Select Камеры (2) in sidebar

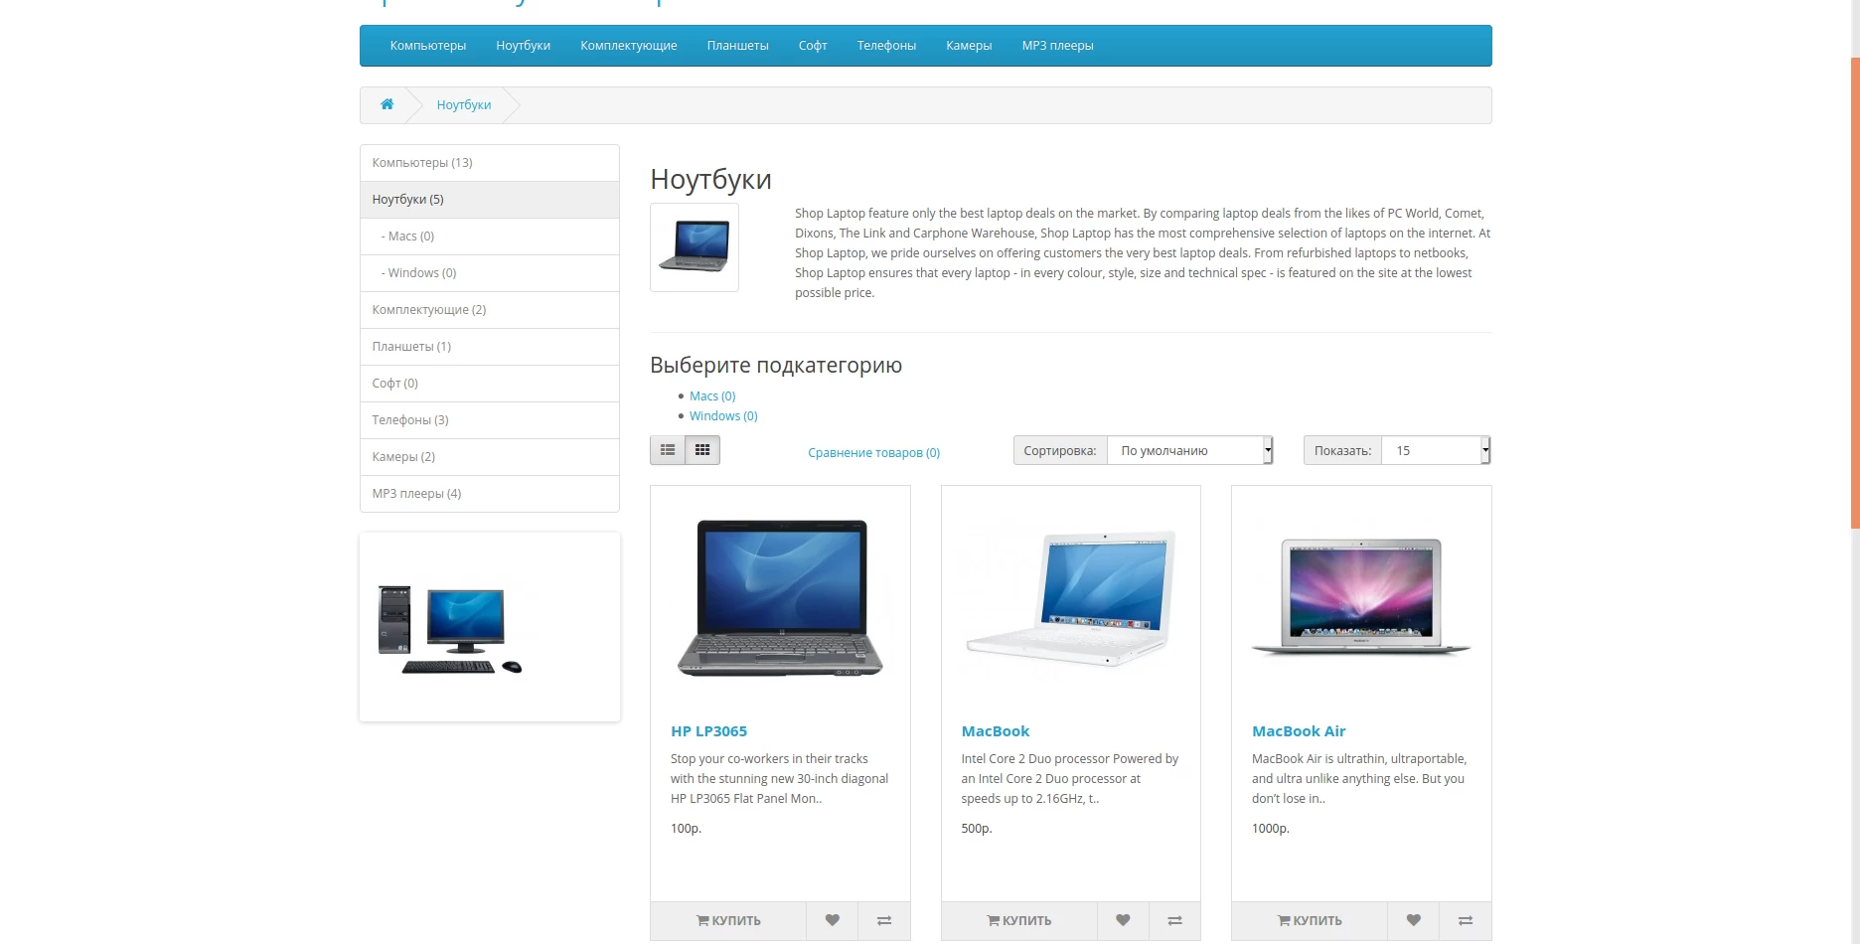[490, 457]
